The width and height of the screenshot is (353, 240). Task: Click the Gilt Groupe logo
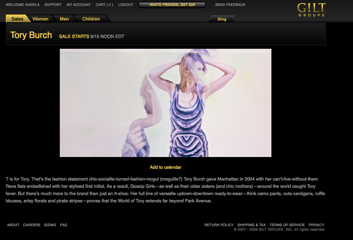coord(311,10)
